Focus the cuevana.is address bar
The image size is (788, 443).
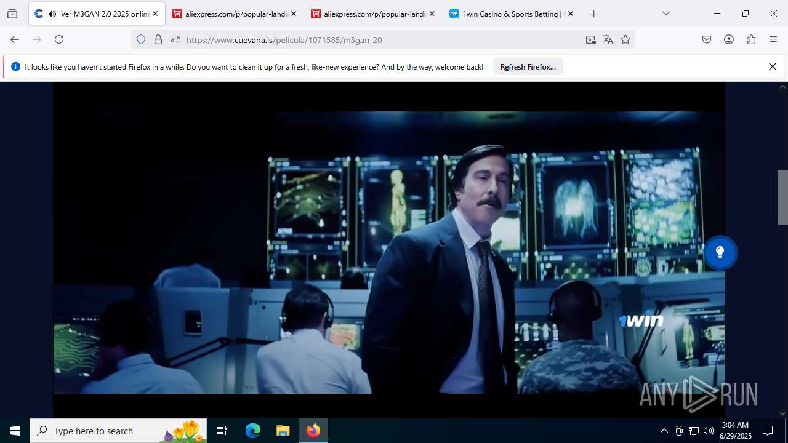point(382,39)
